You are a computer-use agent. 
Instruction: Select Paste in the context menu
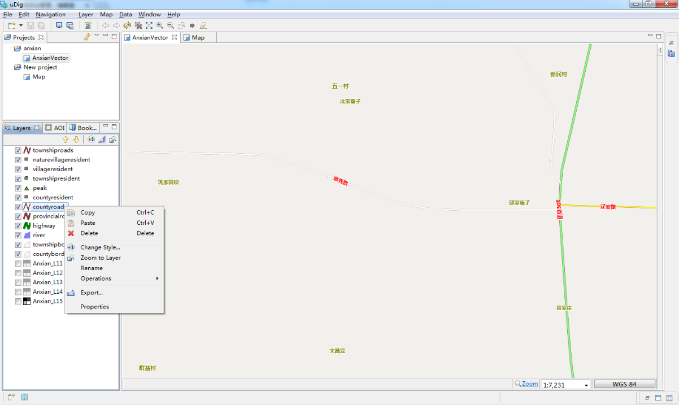point(114,223)
